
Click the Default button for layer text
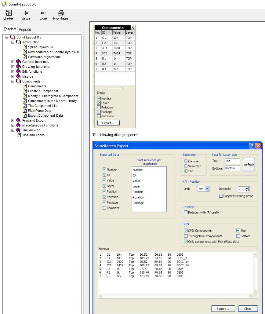coord(249,165)
